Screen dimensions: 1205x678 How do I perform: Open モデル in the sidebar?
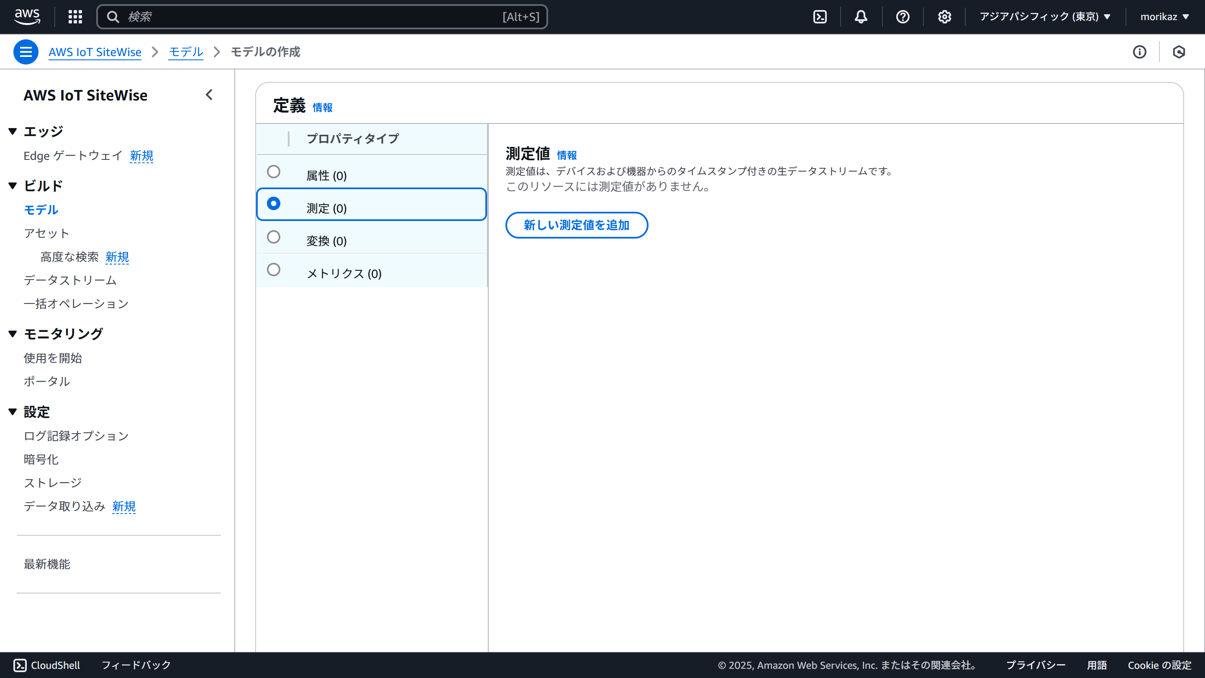(x=41, y=210)
